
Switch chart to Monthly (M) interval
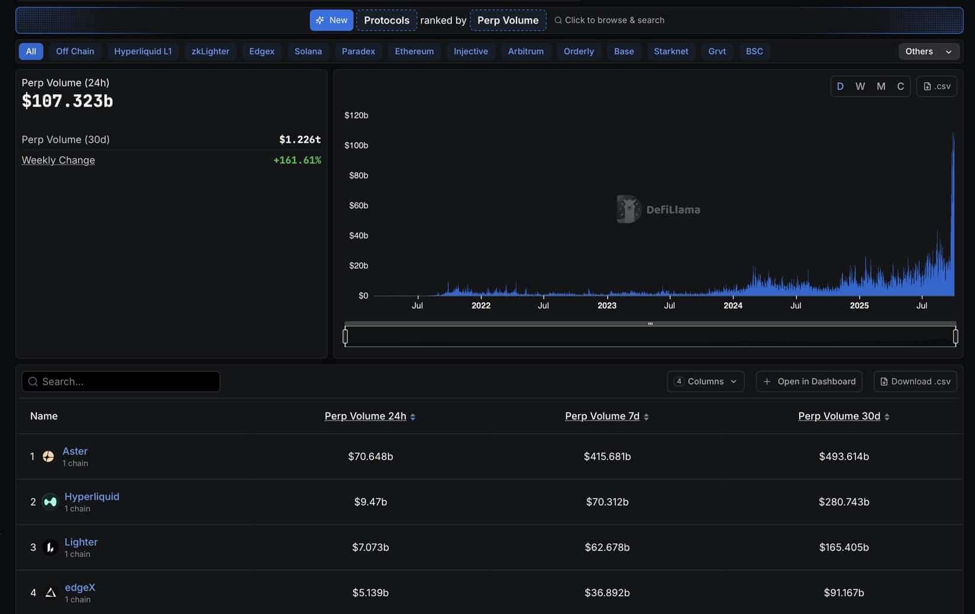click(x=881, y=86)
